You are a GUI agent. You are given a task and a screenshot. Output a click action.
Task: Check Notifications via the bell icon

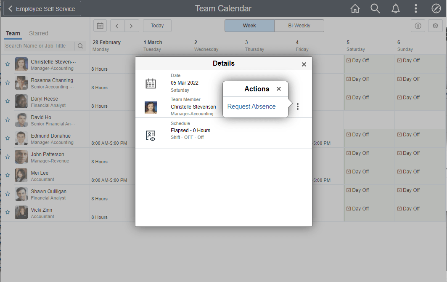395,8
